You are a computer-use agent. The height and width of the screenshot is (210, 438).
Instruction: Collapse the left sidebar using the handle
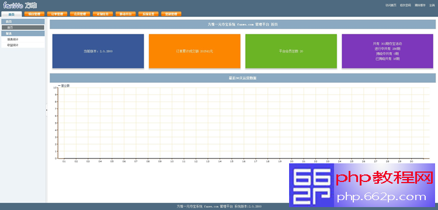coord(46,110)
